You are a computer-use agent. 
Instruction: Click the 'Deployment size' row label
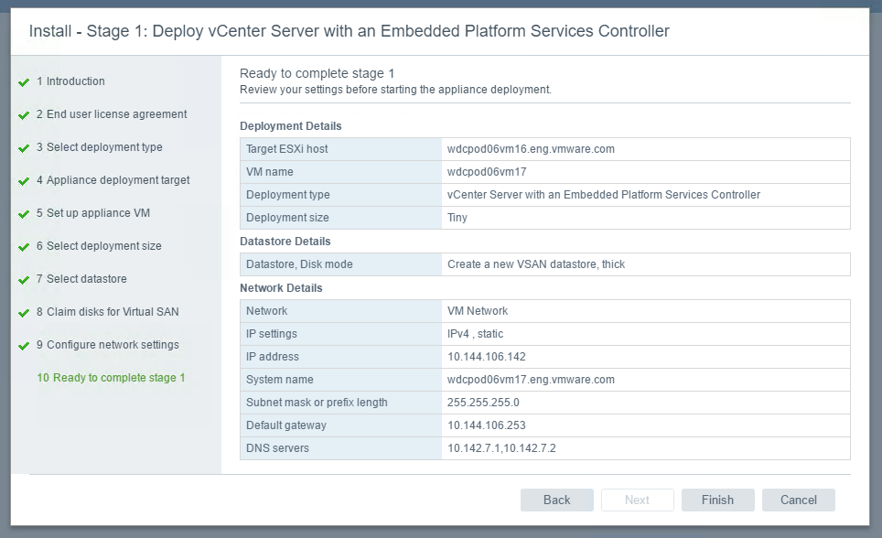pos(287,218)
